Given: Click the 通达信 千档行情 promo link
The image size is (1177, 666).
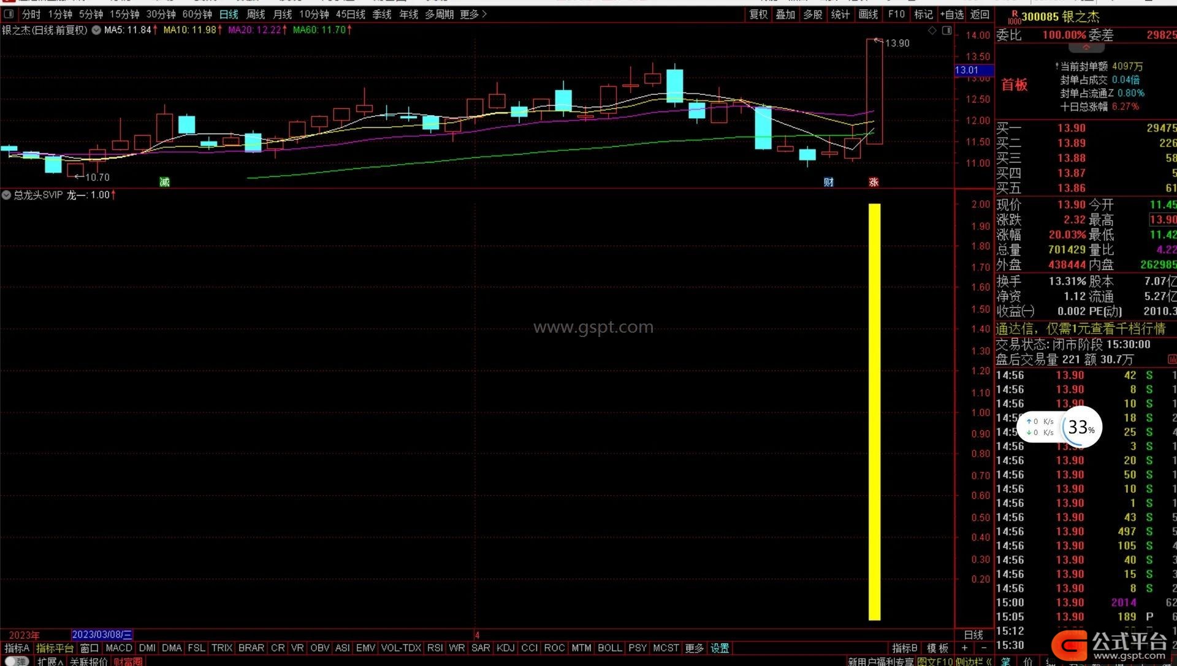Looking at the screenshot, I should [1081, 329].
